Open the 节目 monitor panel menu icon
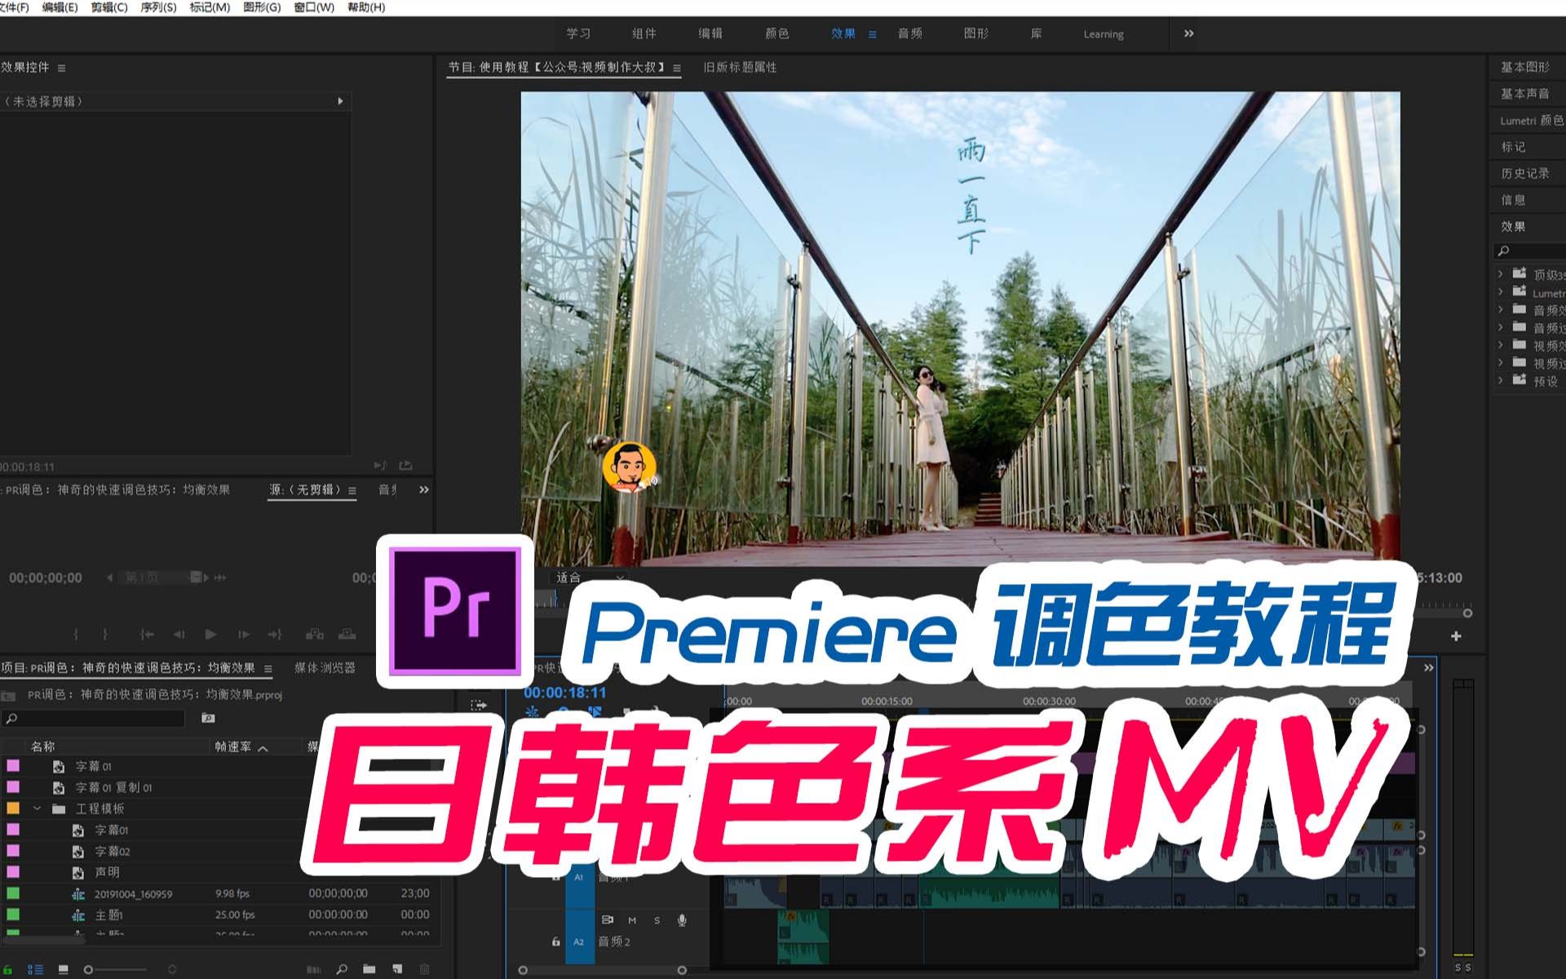The image size is (1566, 979). (x=676, y=68)
